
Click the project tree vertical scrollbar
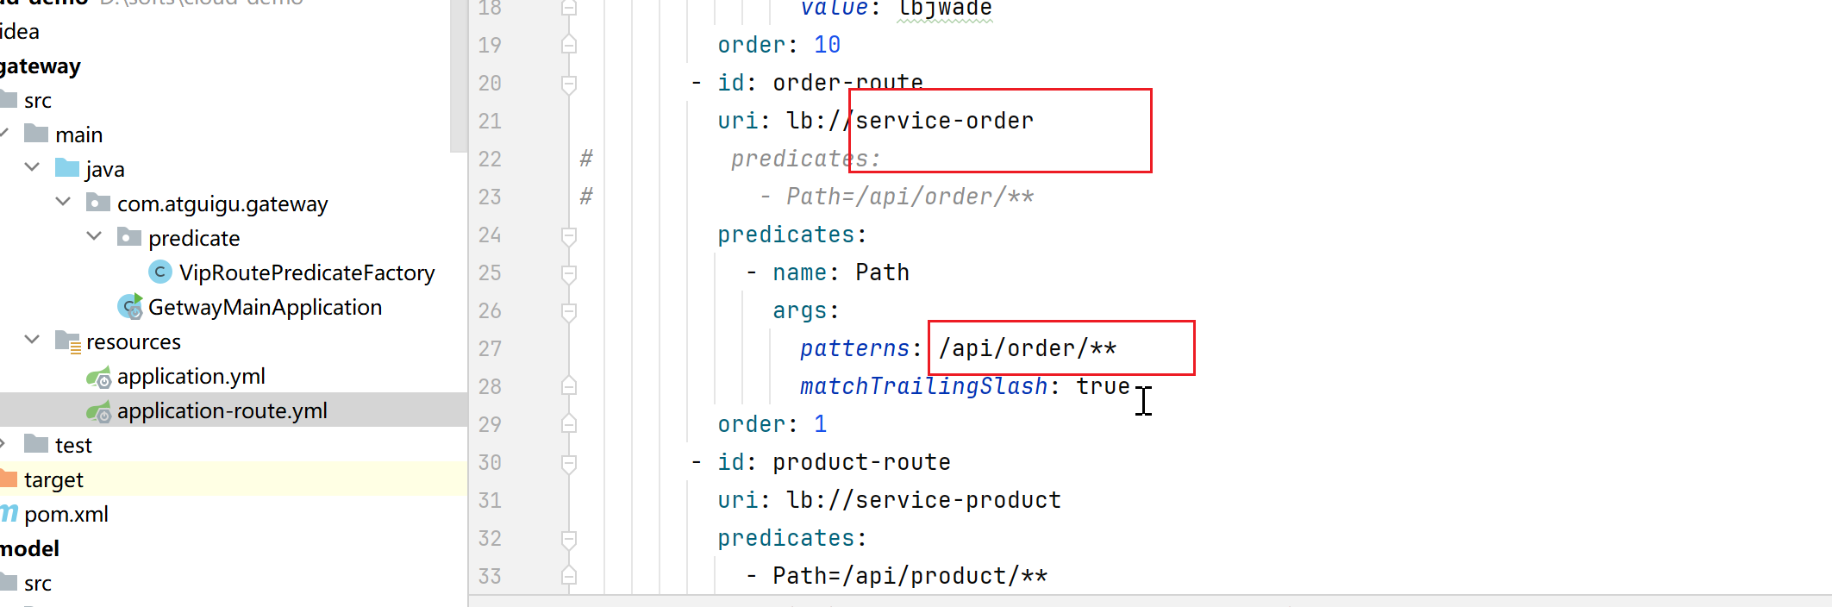[458, 76]
